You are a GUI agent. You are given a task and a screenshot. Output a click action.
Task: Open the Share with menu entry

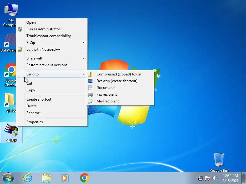click(52, 58)
